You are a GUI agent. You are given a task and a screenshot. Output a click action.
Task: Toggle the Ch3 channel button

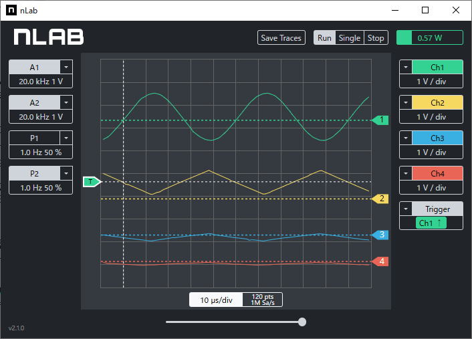pyautogui.click(x=437, y=138)
